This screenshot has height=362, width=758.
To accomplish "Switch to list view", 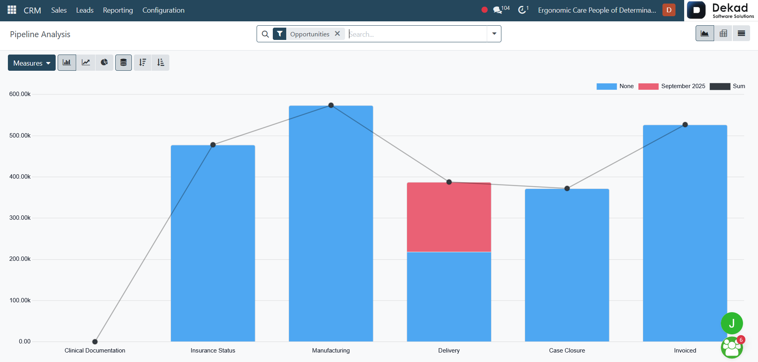I will pos(741,34).
